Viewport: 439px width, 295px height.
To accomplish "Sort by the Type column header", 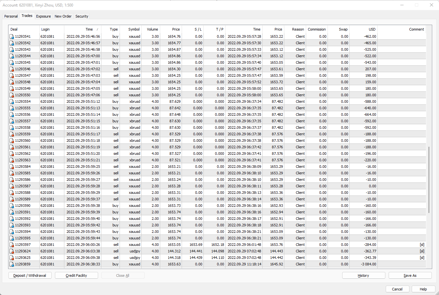I will point(110,29).
